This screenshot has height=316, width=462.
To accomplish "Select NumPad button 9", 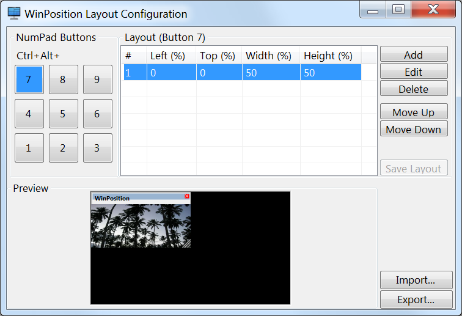I will point(98,79).
